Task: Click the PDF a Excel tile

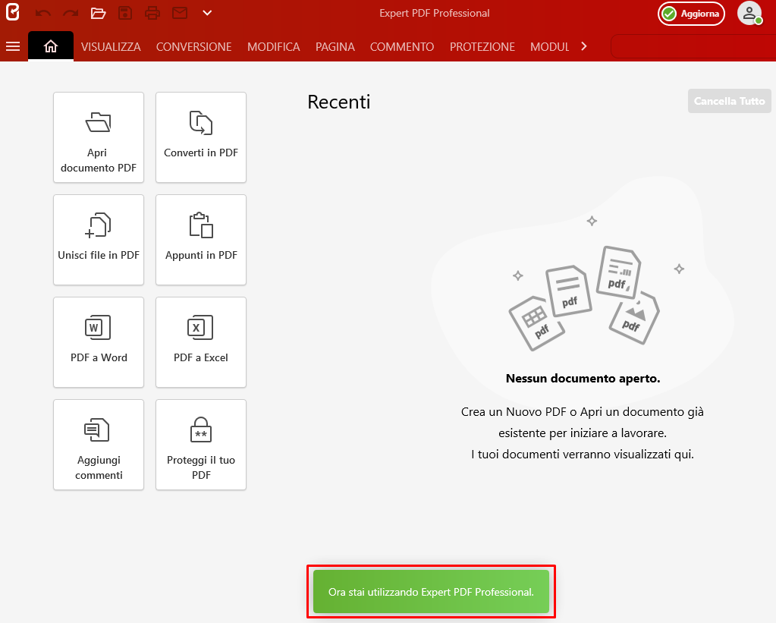Action: [x=201, y=342]
